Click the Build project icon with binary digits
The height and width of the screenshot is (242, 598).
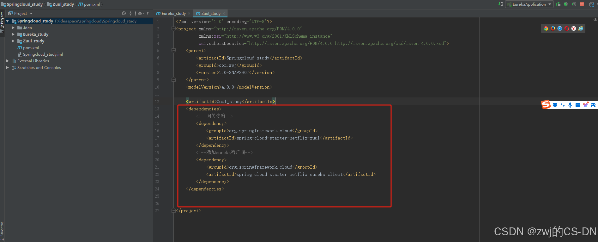[x=501, y=4]
